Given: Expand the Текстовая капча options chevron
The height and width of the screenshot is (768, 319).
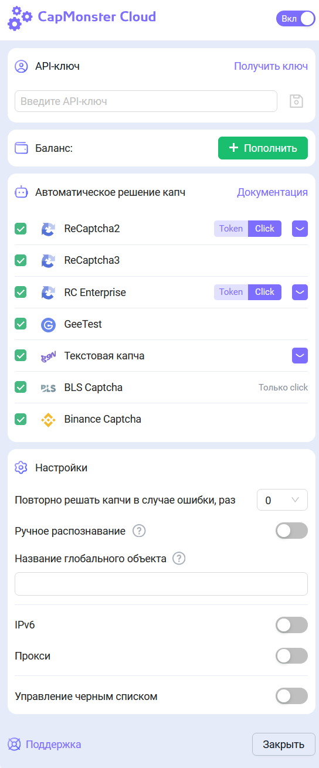Looking at the screenshot, I should tap(300, 355).
